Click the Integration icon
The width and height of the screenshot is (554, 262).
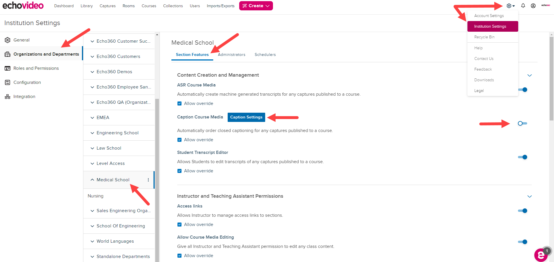8,97
